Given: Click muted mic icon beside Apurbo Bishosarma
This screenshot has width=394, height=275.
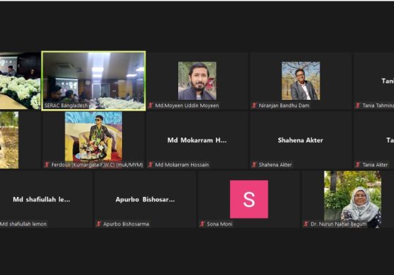Looking at the screenshot, I should pyautogui.click(x=99, y=224).
